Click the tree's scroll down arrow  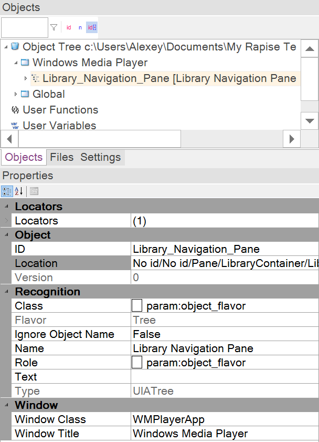point(310,121)
